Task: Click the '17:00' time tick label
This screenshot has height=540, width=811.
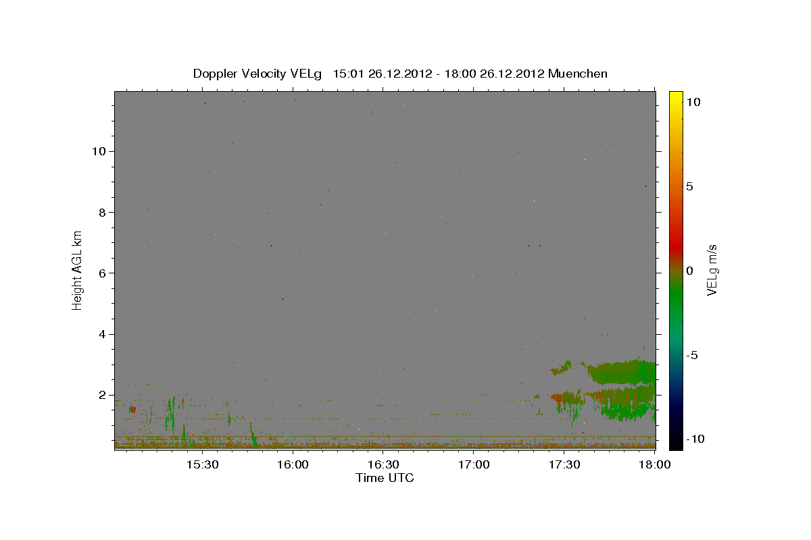Action: tap(474, 464)
